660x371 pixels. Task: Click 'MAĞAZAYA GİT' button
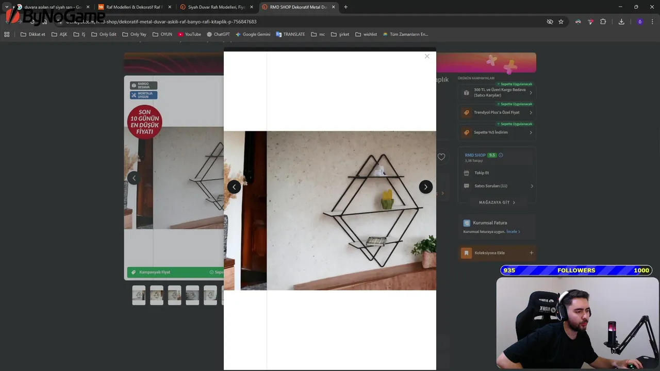click(497, 203)
